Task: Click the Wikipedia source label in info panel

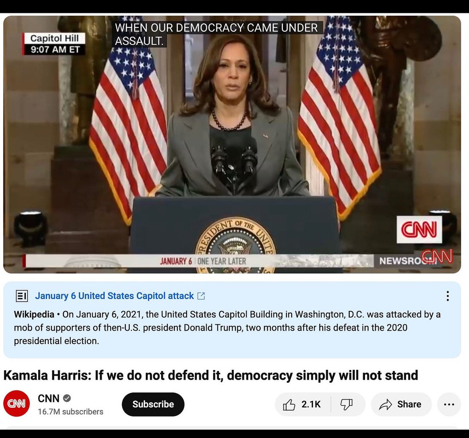Action: pos(34,314)
